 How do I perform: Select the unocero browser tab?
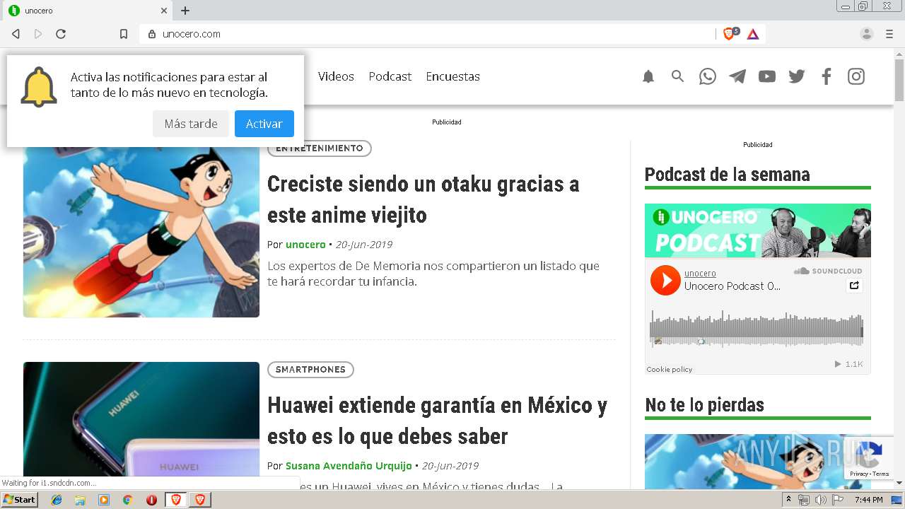pos(86,11)
